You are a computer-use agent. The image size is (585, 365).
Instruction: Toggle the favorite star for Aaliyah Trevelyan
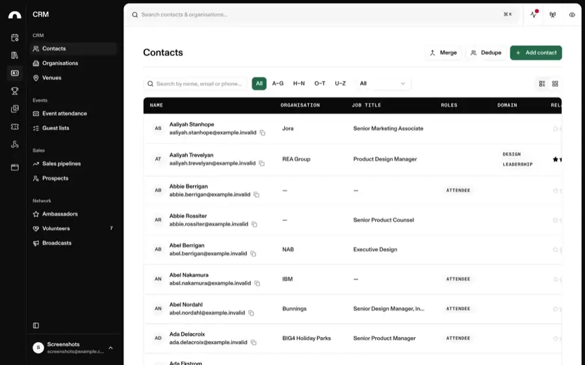click(x=555, y=159)
